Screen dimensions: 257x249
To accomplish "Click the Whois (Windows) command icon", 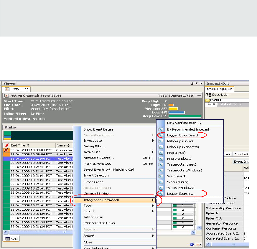I will coord(161,188).
